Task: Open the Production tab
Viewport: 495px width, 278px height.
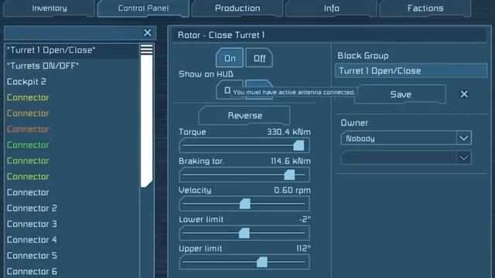Action: click(237, 8)
